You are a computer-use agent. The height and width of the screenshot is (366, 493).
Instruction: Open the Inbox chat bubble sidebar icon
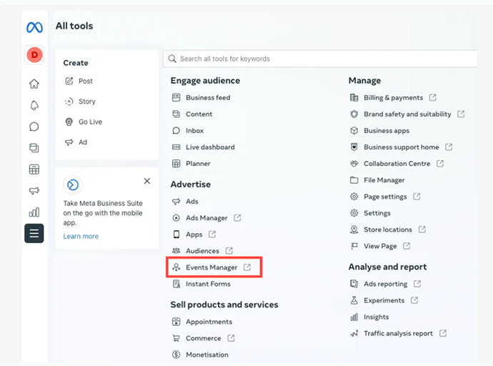click(34, 127)
